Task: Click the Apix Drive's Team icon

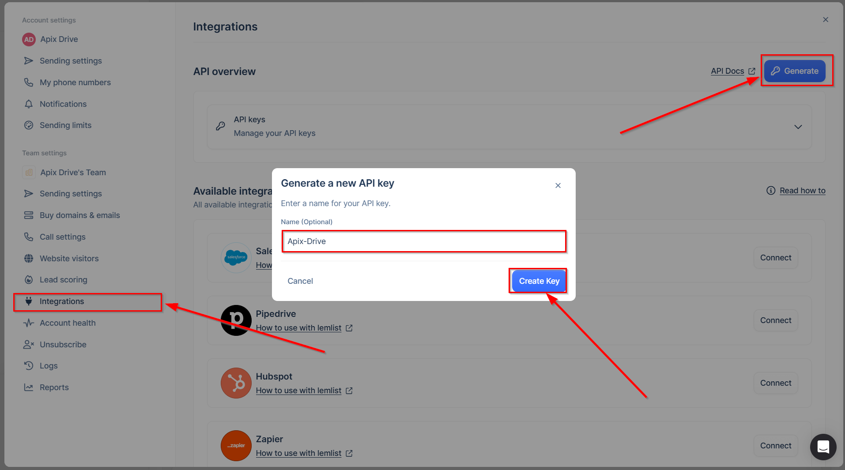Action: (29, 172)
